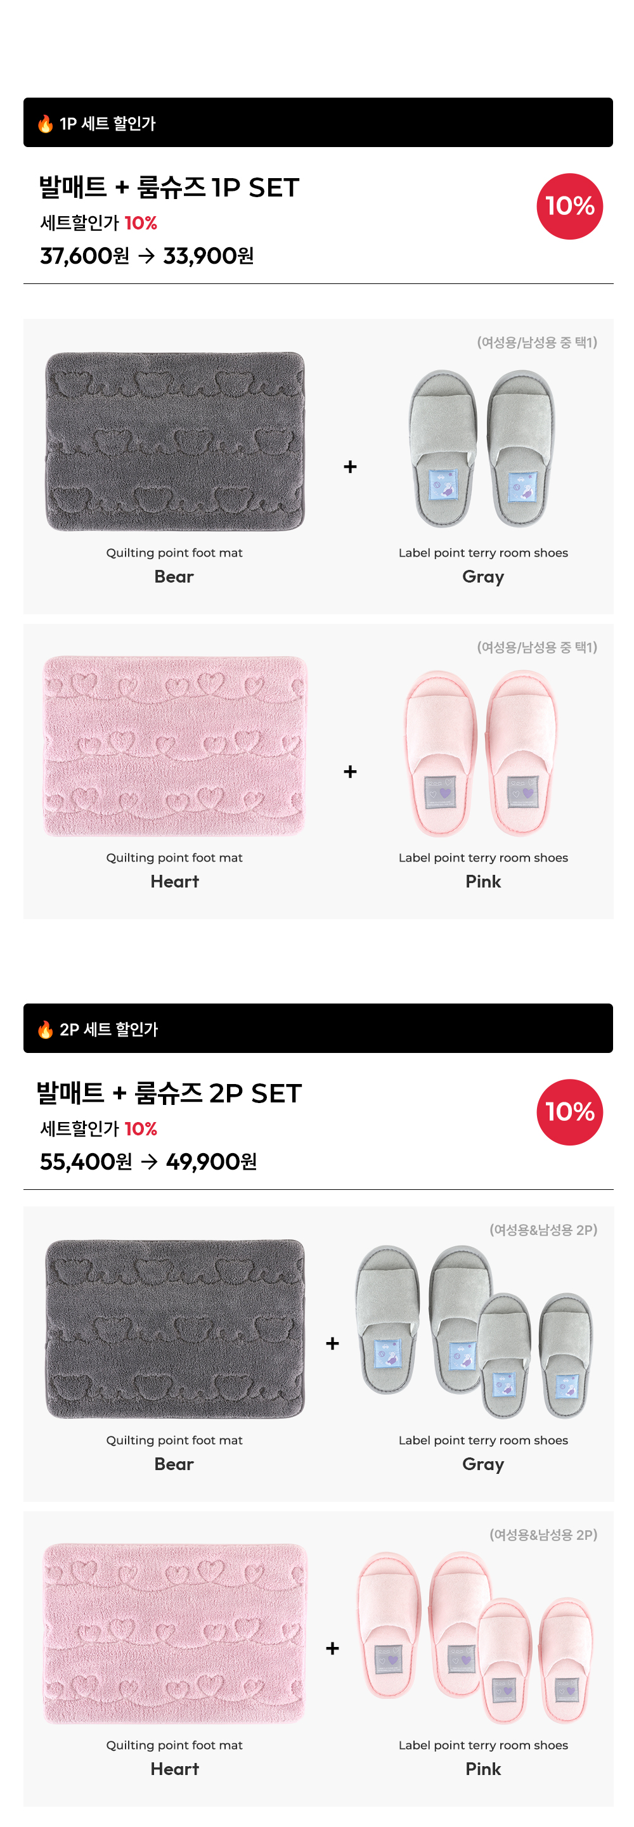Select the two pairs of pink room shoes
This screenshot has width=634, height=1827.
(x=474, y=1637)
